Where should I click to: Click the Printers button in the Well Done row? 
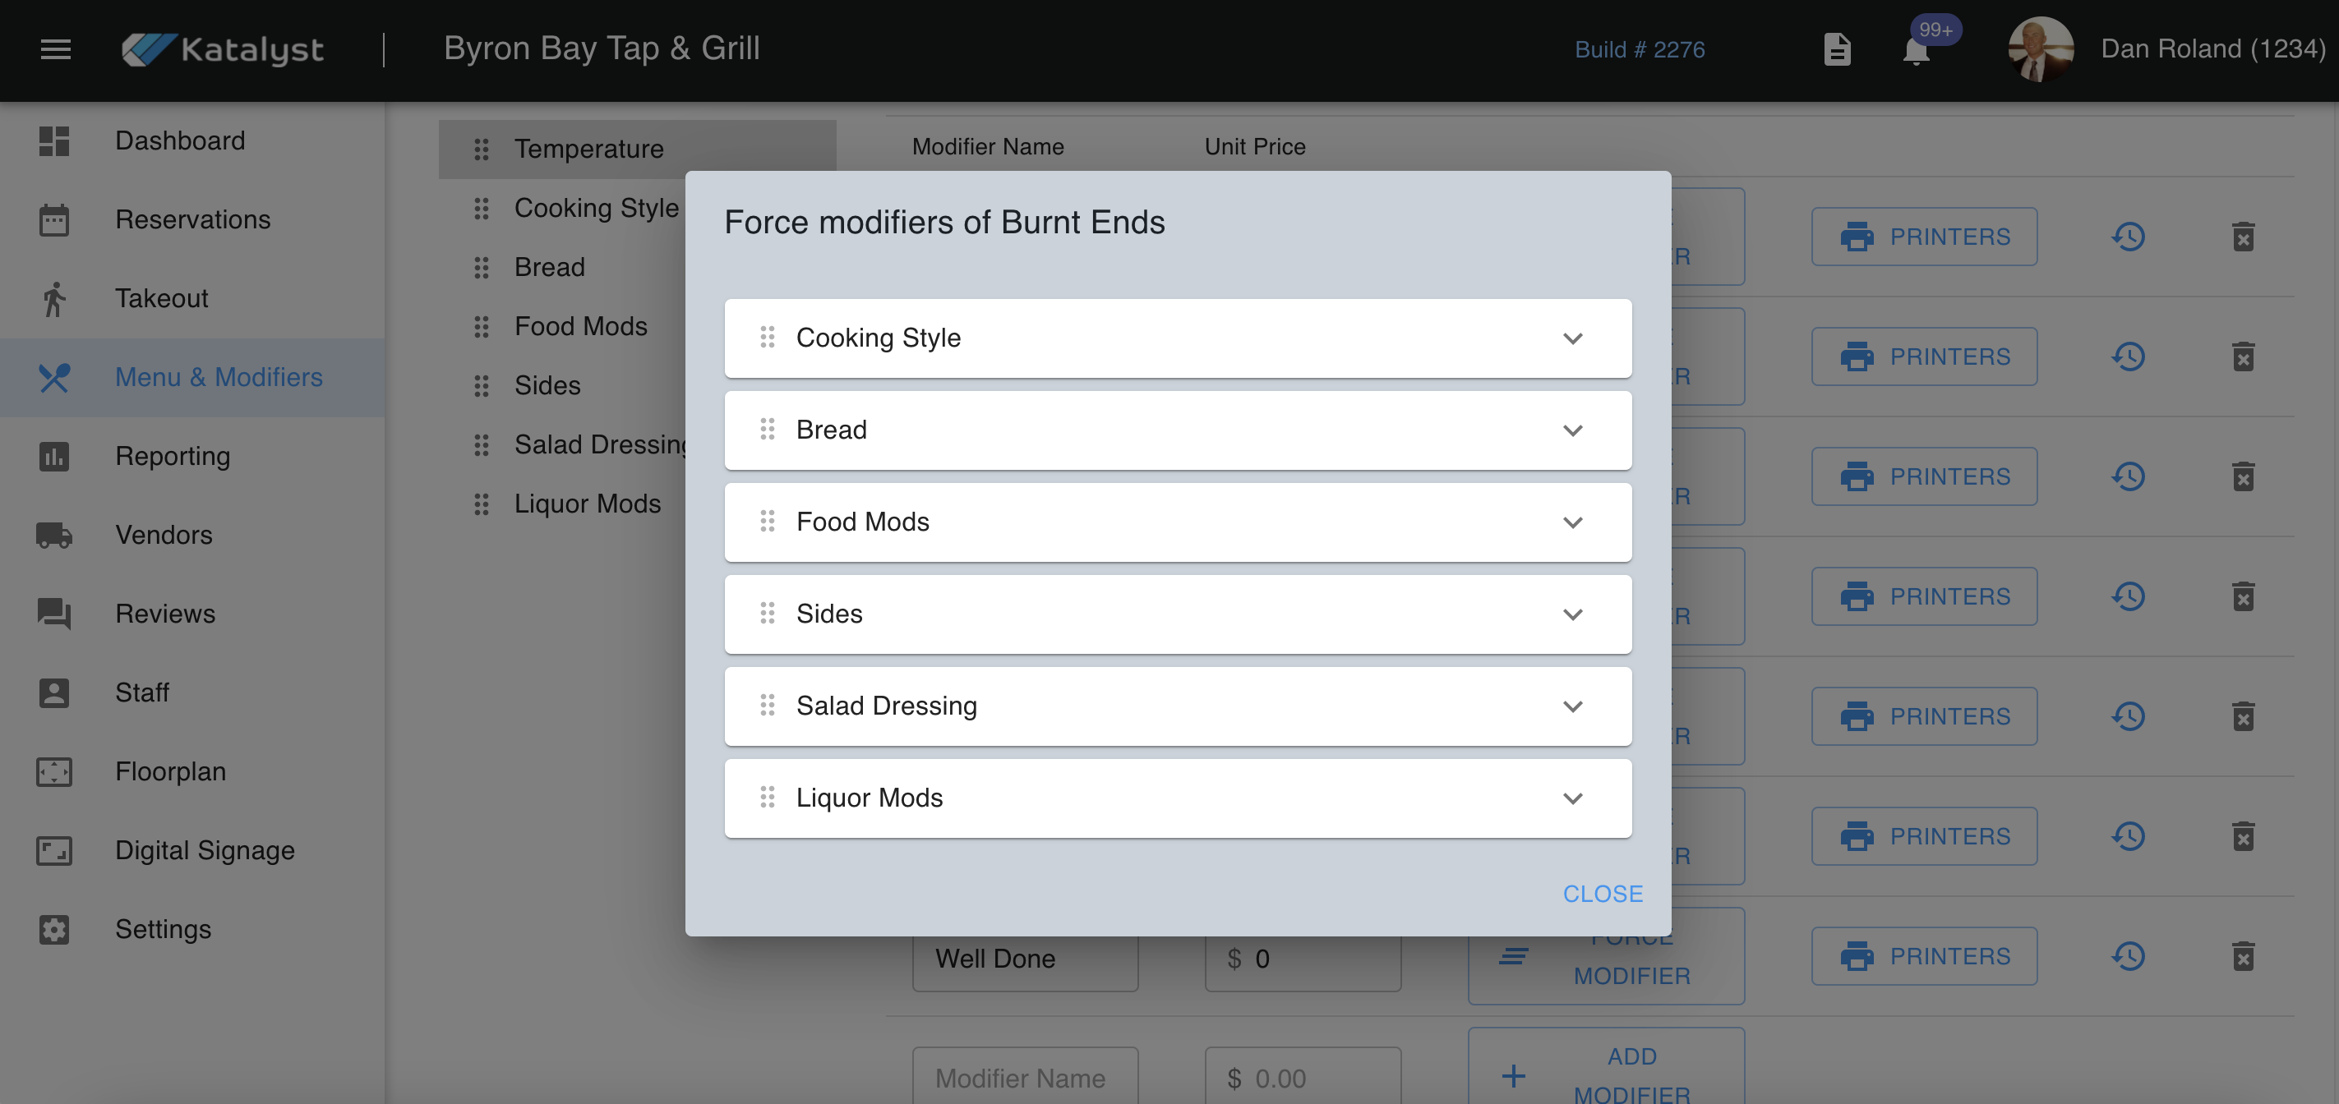pos(1924,956)
